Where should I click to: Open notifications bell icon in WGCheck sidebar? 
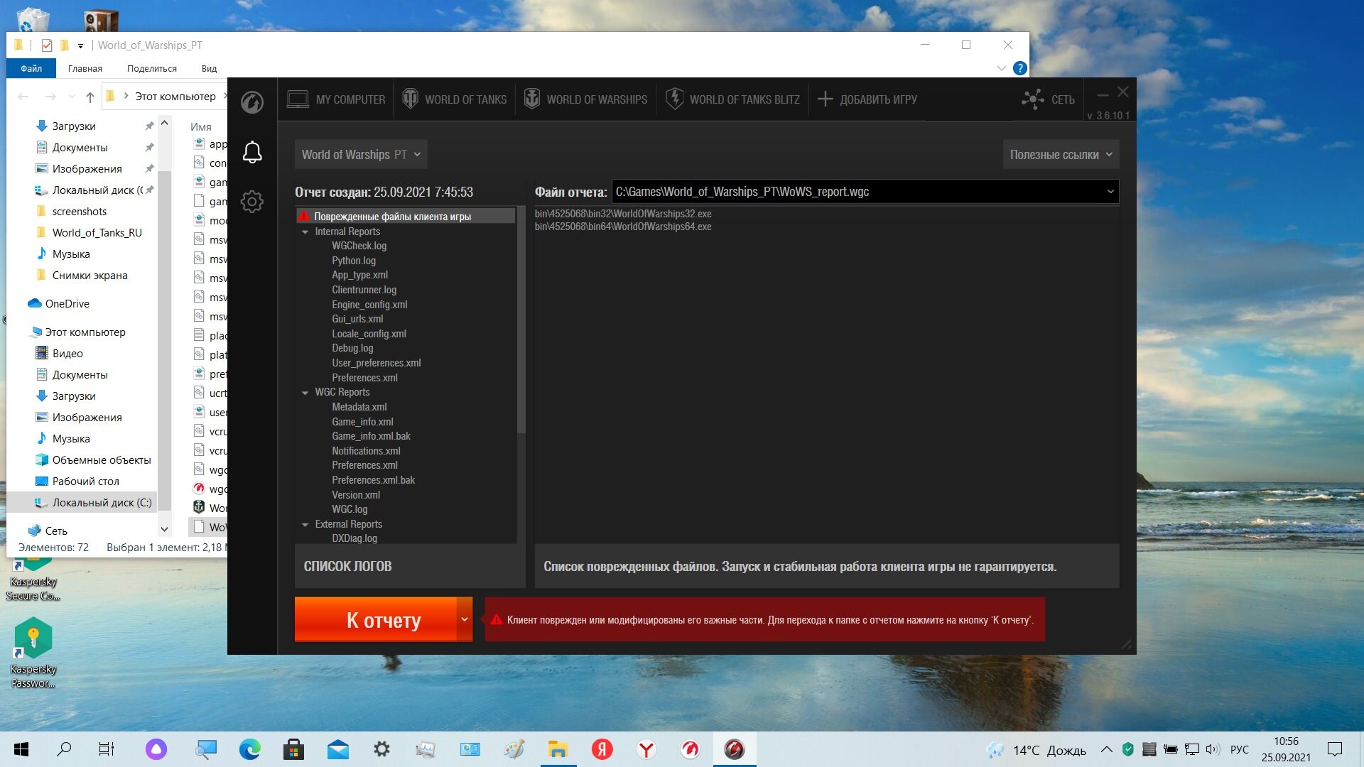pyautogui.click(x=252, y=152)
